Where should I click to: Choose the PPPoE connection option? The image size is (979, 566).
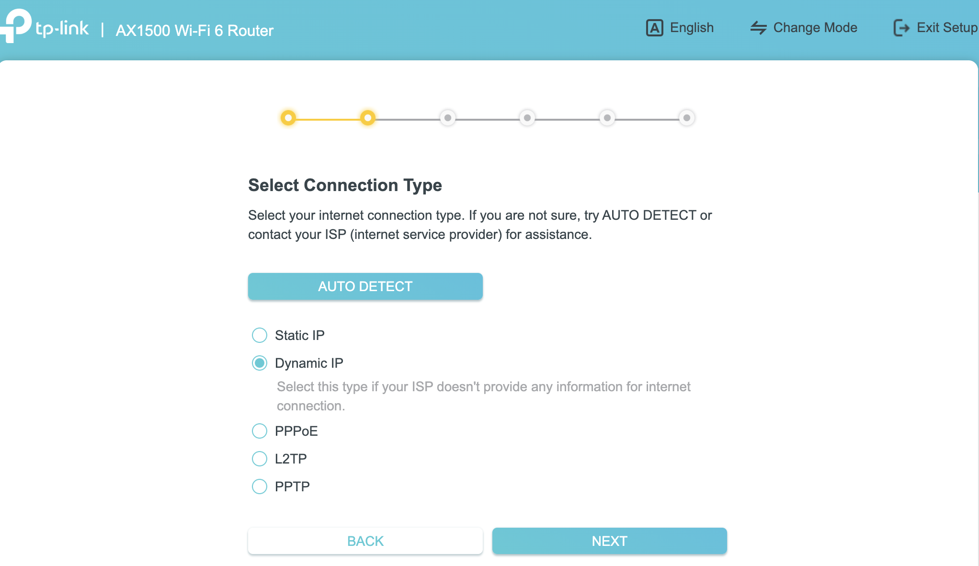[260, 431]
